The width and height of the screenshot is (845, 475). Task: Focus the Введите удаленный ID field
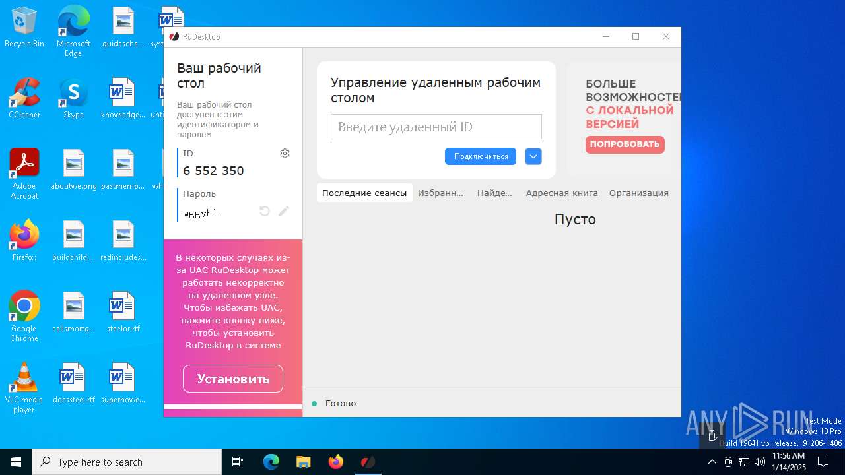[436, 127]
